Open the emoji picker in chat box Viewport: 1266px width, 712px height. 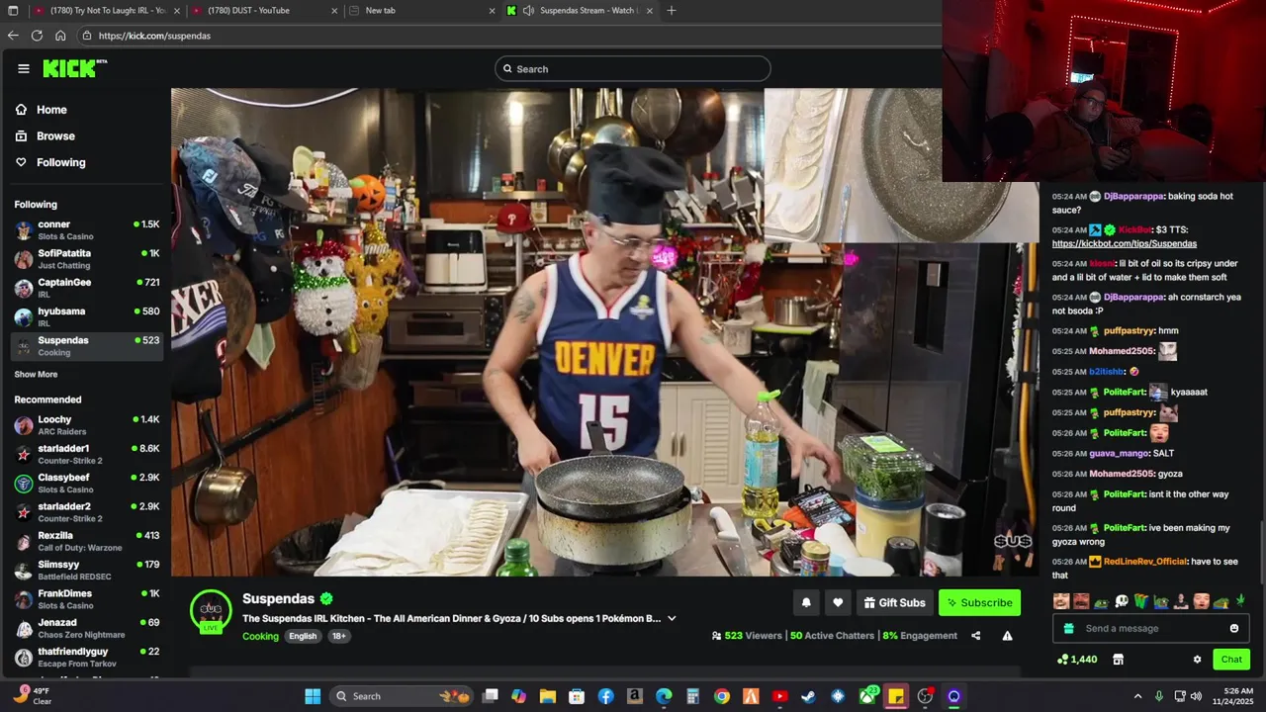1233,628
